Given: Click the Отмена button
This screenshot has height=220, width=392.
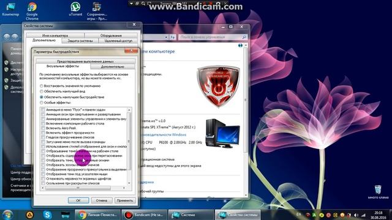Looking at the screenshot, I should (x=102, y=200).
